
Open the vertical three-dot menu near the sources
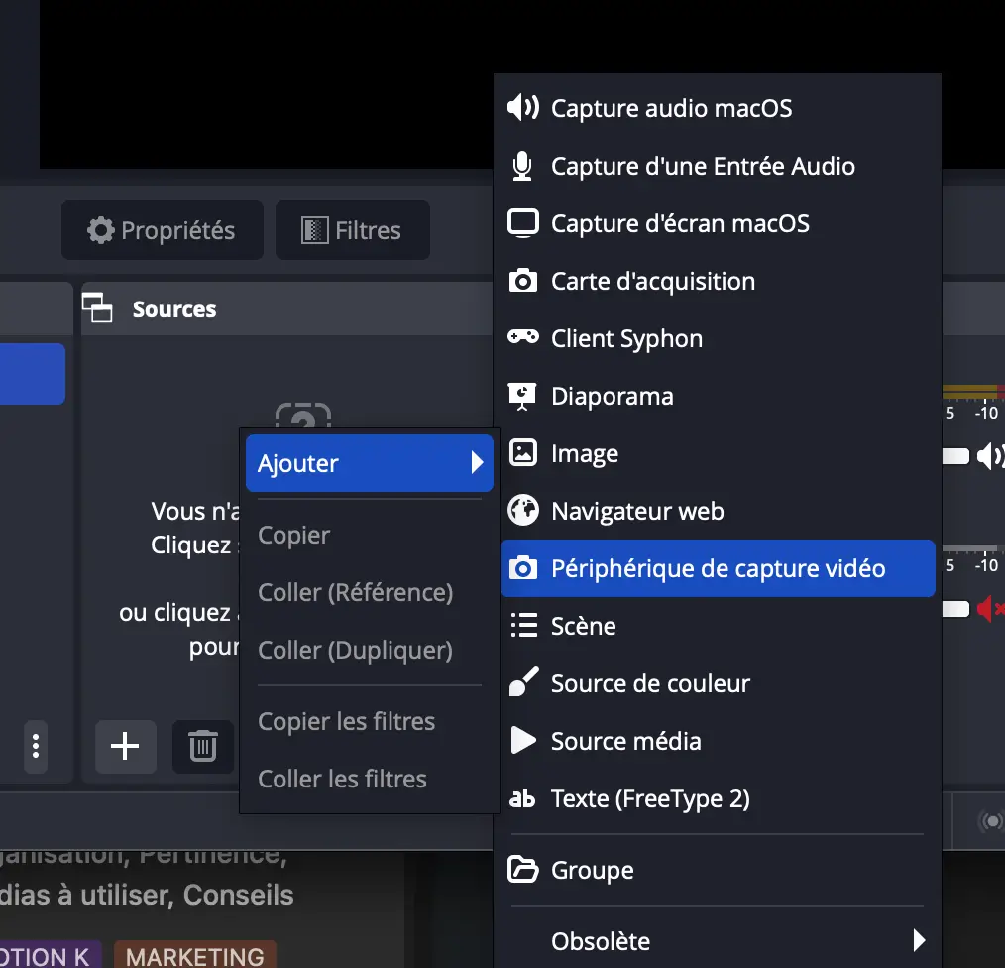(35, 747)
